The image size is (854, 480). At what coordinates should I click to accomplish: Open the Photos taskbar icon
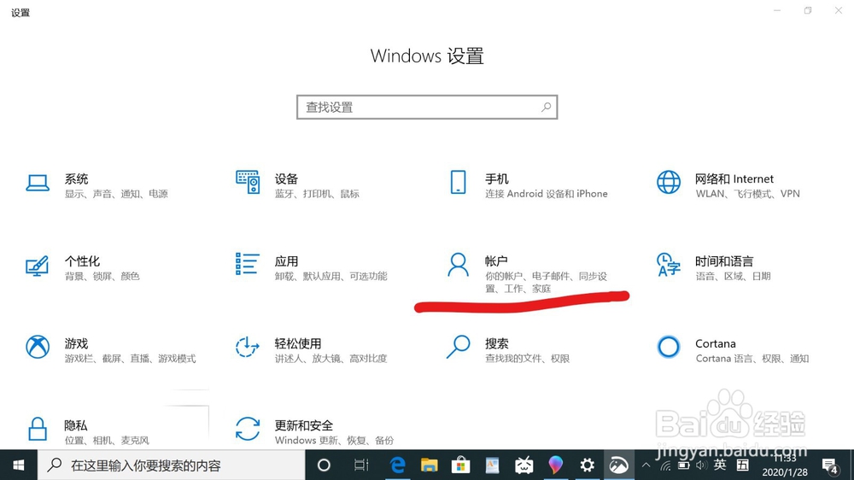point(618,465)
